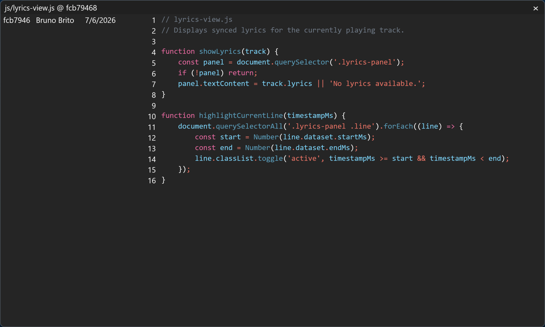Click author name Bruno Brito

tap(55, 20)
